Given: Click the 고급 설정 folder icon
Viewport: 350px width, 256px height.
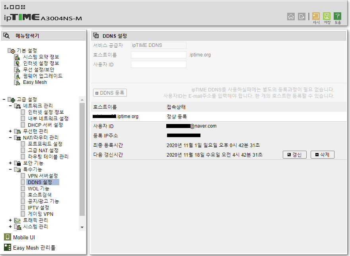Looking at the screenshot, I should pyautogui.click(x=12, y=99).
